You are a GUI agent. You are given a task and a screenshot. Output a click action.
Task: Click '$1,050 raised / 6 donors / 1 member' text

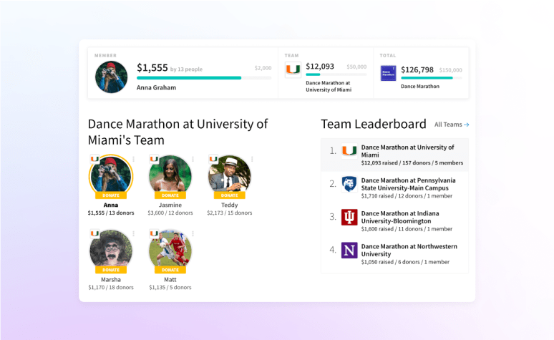(x=405, y=262)
